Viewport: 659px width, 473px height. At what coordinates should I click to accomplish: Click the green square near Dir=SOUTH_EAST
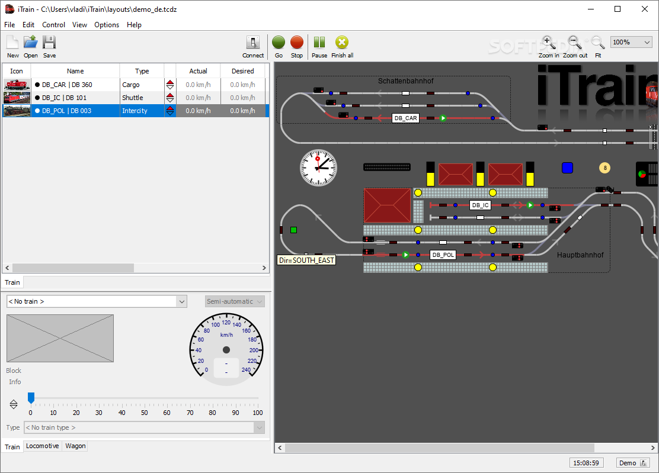(x=294, y=230)
